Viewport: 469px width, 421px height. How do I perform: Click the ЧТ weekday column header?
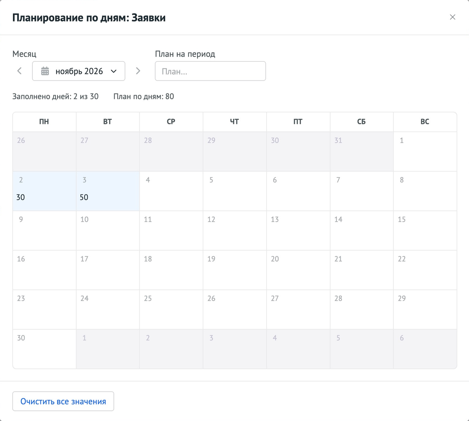point(234,122)
